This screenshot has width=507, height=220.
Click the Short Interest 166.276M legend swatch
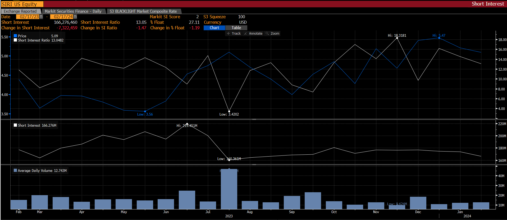tap(15, 125)
